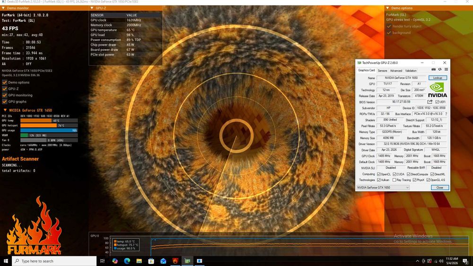473x266 pixels.
Task: Open the volume control in system tray
Action: (441, 261)
